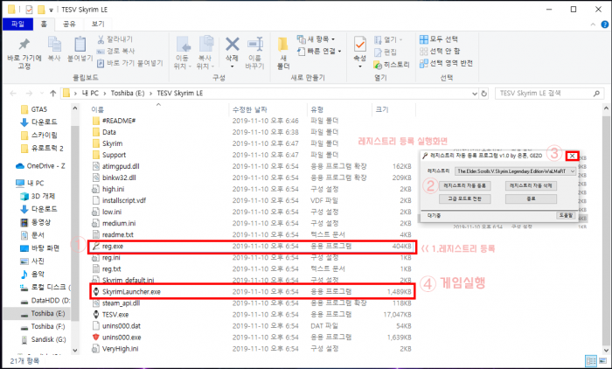Open the 삭제 (Delete) button dropdown

[233, 66]
